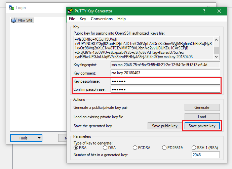Click the public key scrollbar thumb
The height and width of the screenshot is (169, 232).
point(216,50)
